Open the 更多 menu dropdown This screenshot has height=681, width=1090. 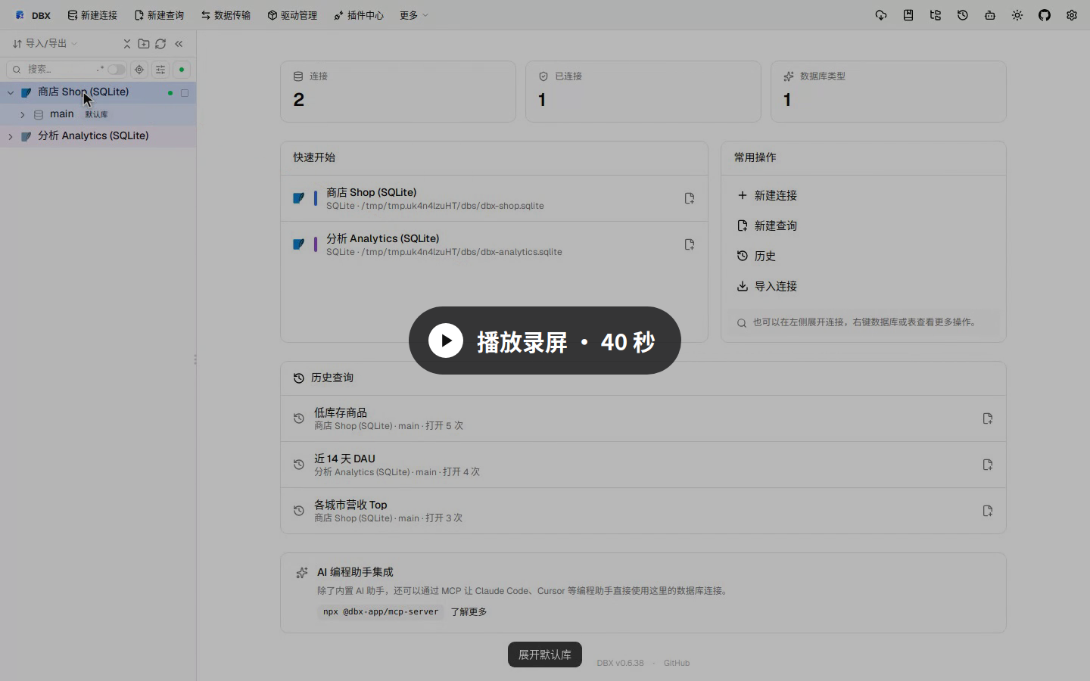tap(414, 15)
